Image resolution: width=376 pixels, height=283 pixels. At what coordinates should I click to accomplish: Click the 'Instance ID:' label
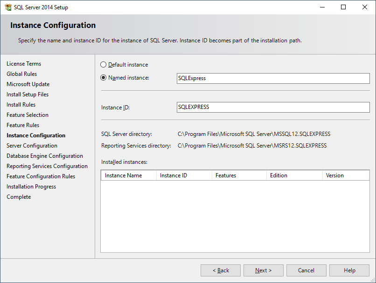point(115,108)
